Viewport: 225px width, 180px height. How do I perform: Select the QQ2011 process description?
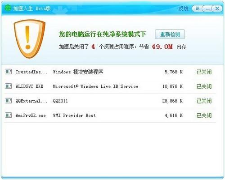(x=60, y=101)
